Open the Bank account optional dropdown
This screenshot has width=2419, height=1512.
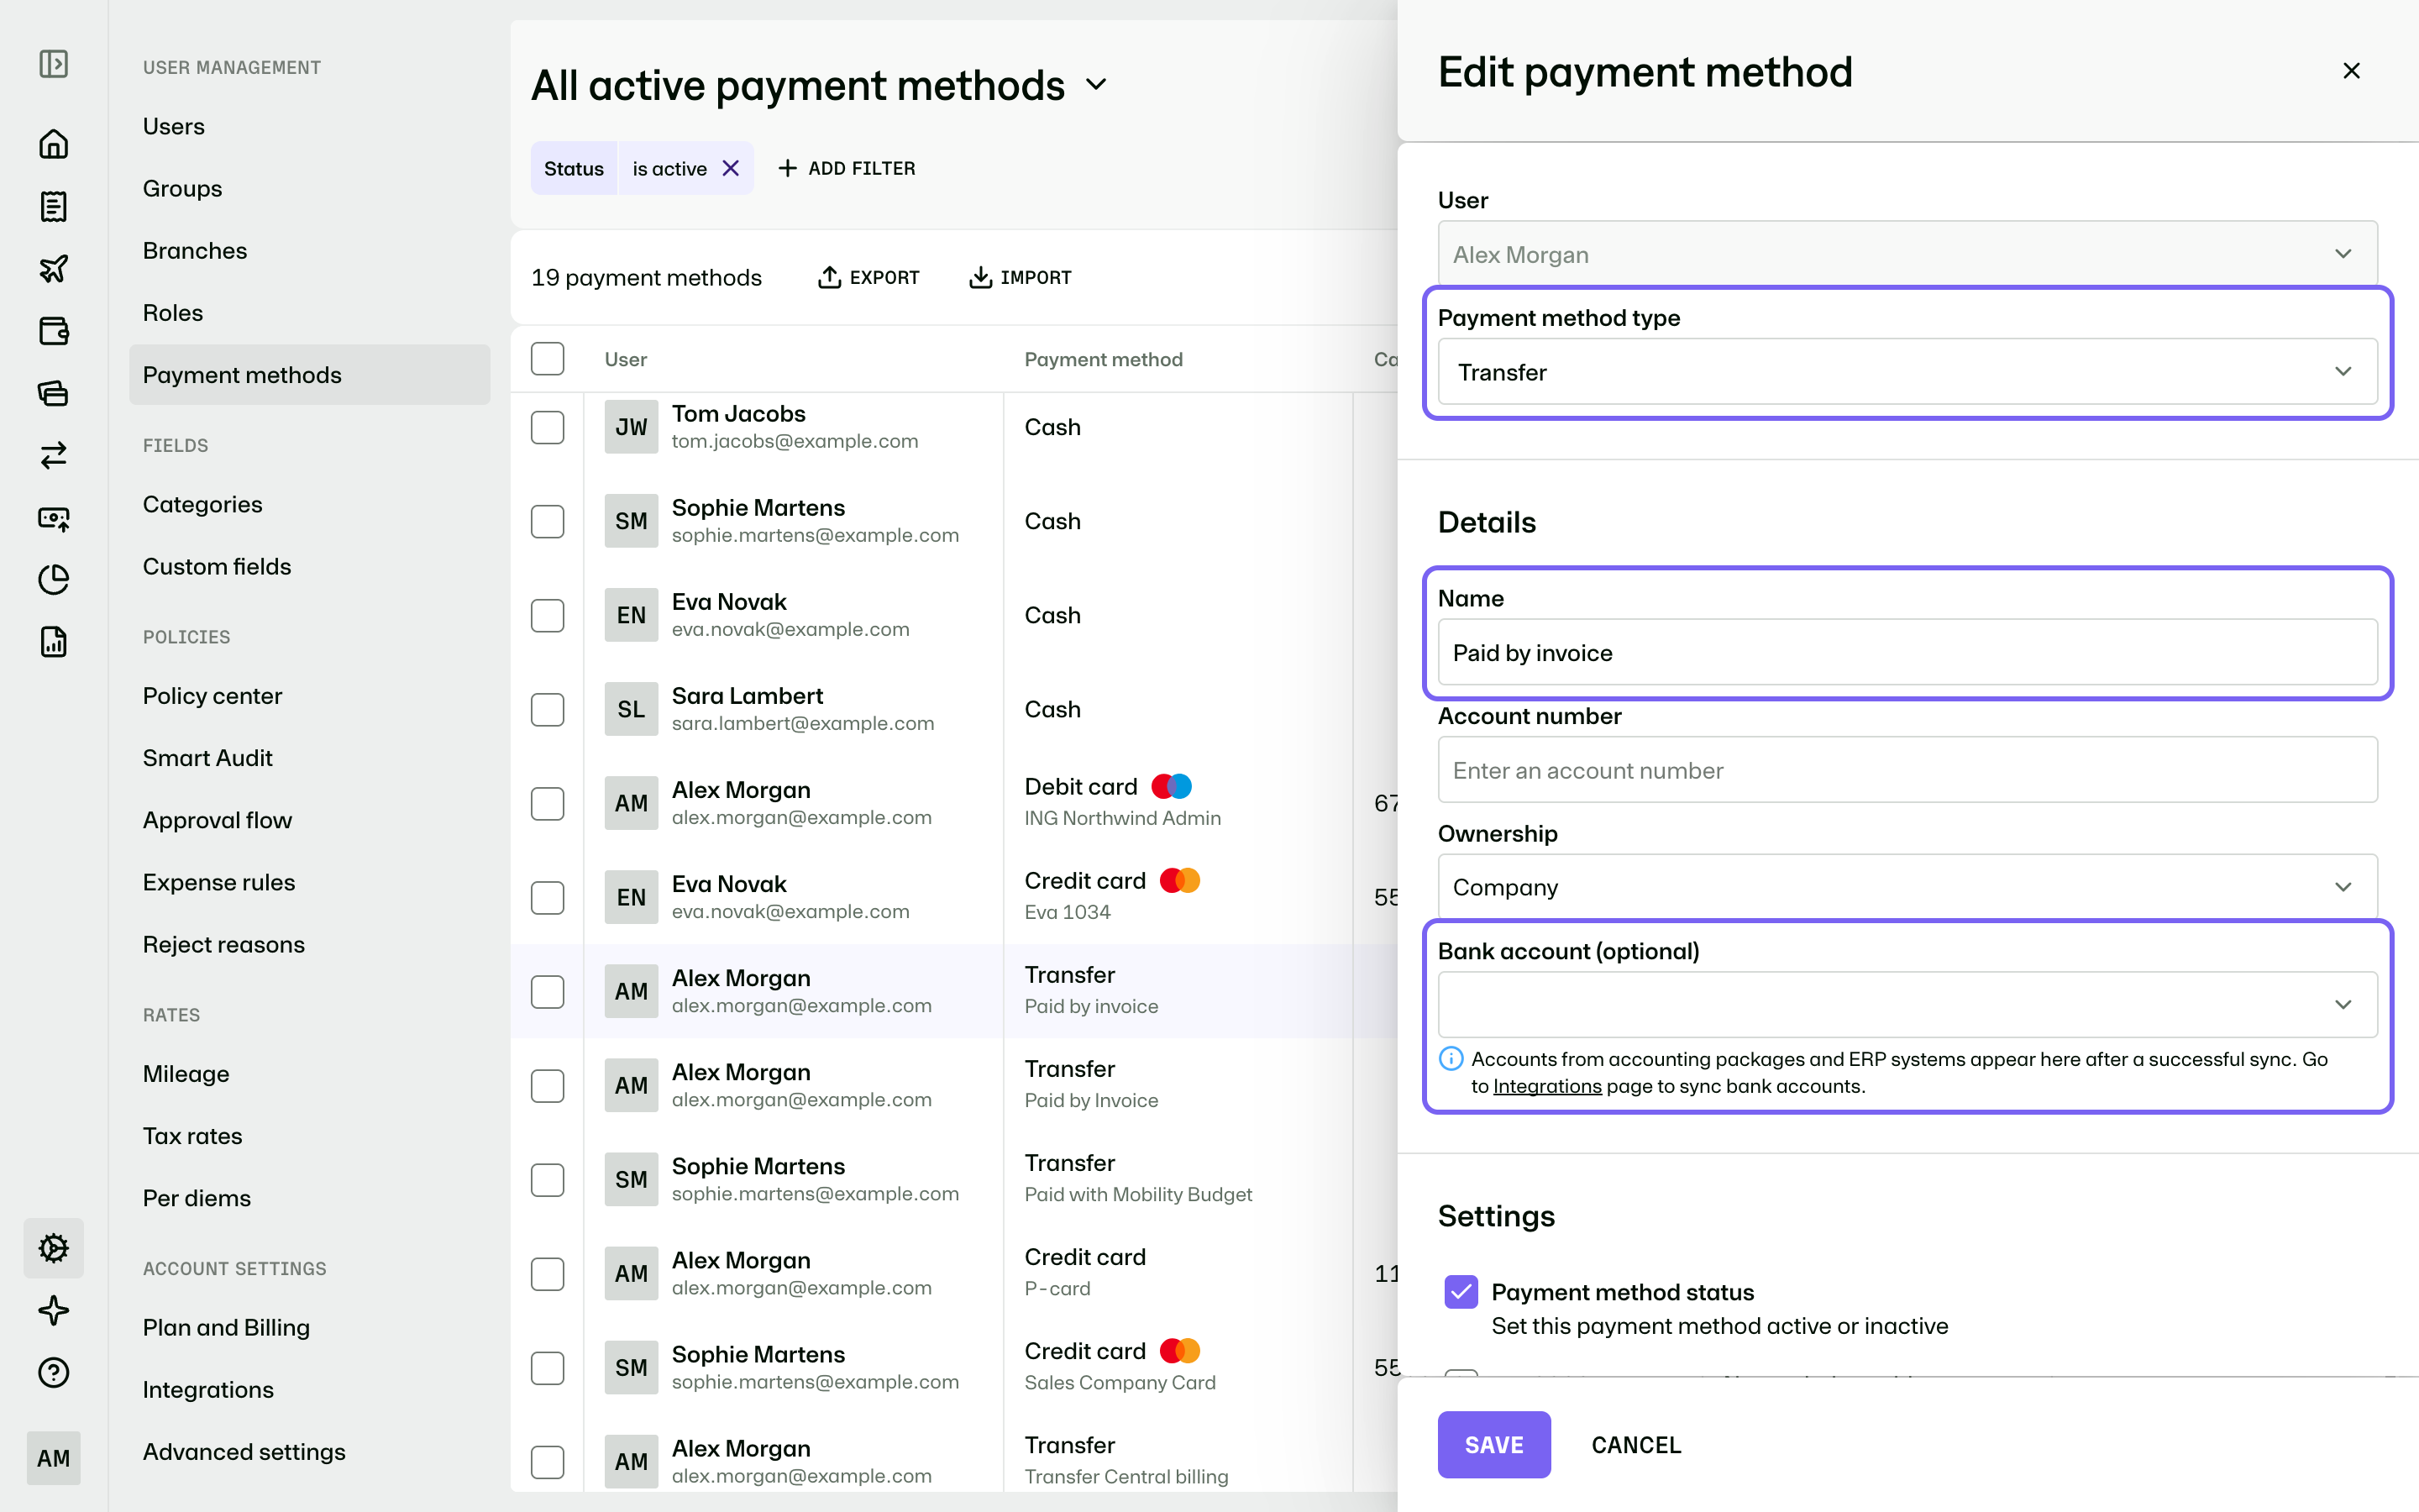1907,1004
